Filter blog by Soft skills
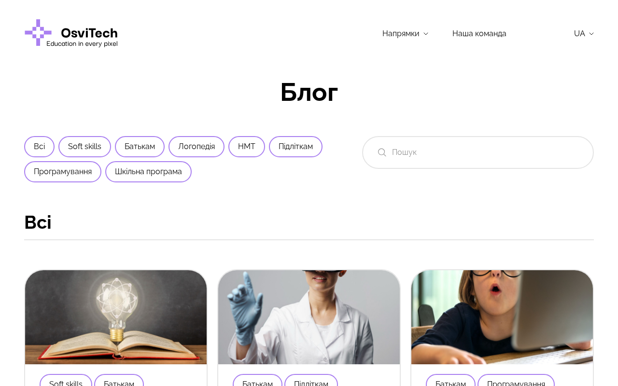The height and width of the screenshot is (386, 618). tap(84, 147)
